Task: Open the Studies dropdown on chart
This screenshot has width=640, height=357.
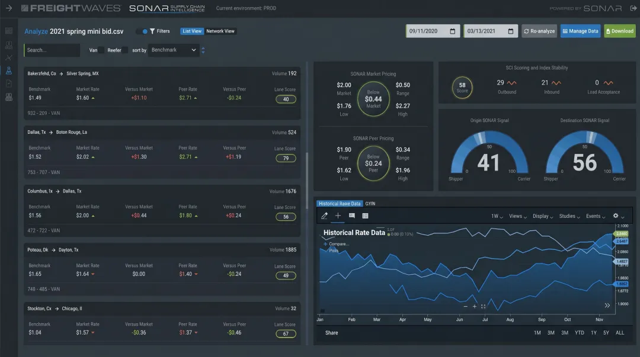Action: pyautogui.click(x=569, y=216)
